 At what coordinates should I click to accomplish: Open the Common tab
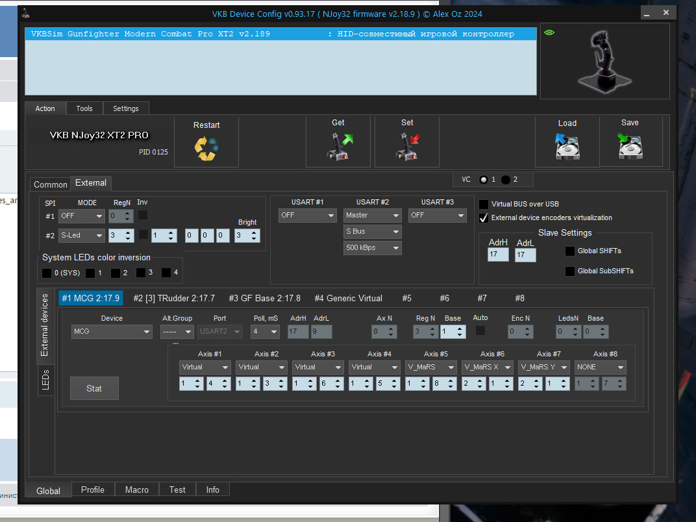click(x=50, y=184)
